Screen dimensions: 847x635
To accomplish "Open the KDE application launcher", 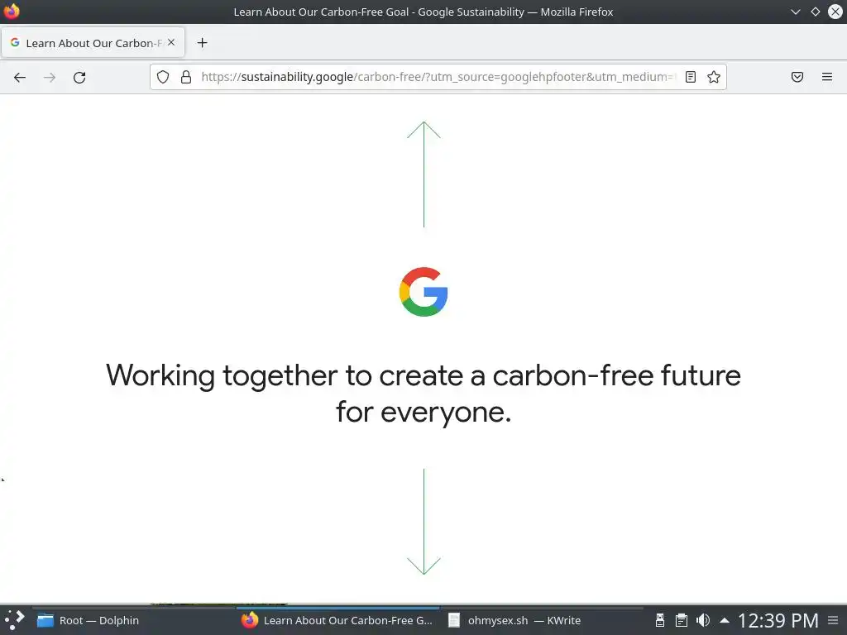I will coord(14,620).
